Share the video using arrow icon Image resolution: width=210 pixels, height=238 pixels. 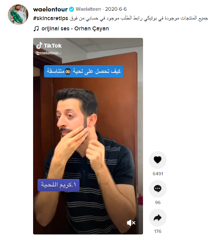click(x=158, y=217)
